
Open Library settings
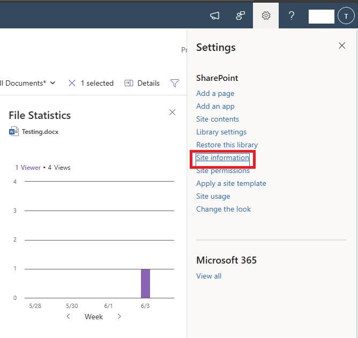221,132
